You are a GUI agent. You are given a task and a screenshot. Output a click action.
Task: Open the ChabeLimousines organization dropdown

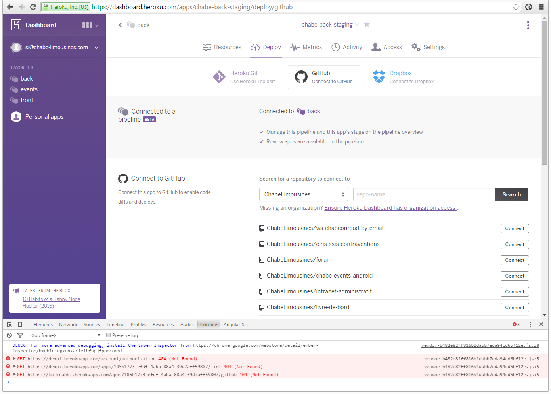(304, 194)
